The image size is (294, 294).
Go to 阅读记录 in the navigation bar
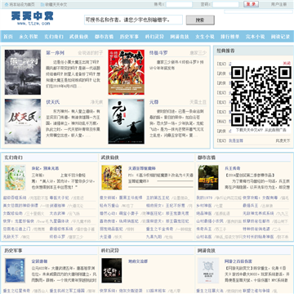tap(280, 37)
